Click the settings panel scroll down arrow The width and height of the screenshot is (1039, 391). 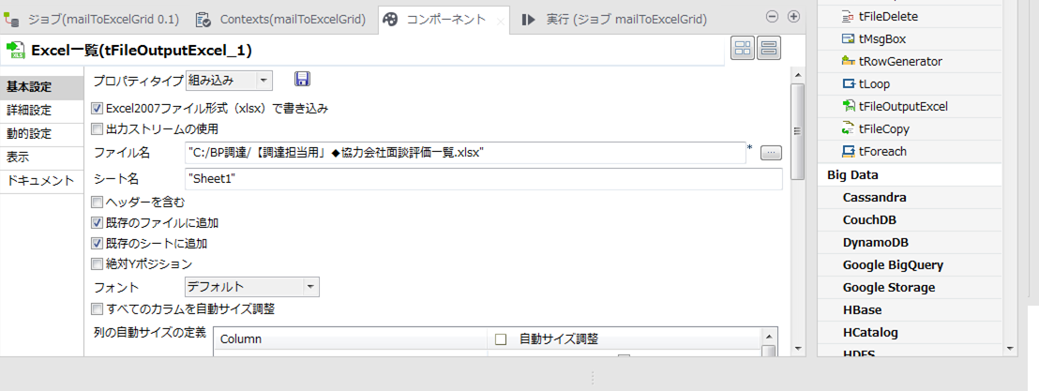[798, 348]
